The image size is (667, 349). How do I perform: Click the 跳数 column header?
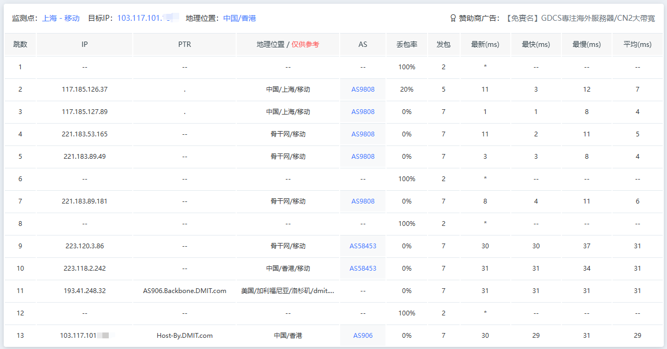coord(20,45)
